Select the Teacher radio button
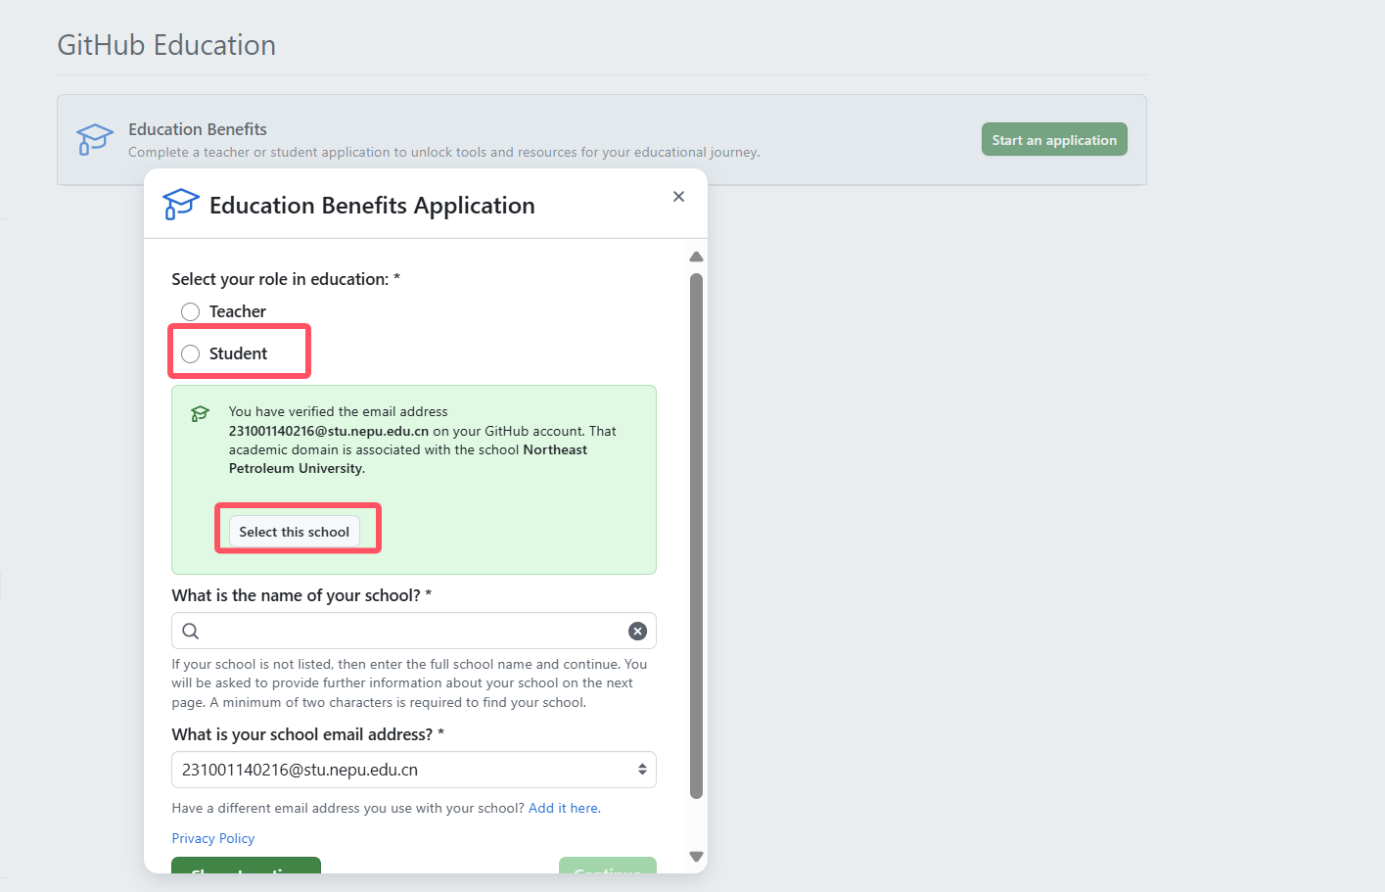 point(191,311)
